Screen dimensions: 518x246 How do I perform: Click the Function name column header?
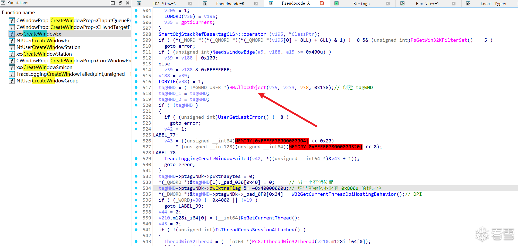point(18,12)
